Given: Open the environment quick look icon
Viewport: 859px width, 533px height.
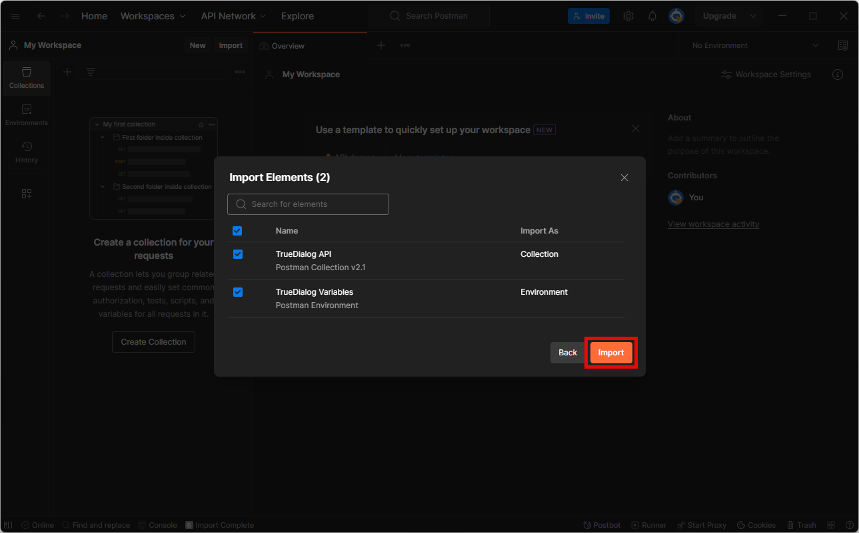Looking at the screenshot, I should pyautogui.click(x=843, y=45).
